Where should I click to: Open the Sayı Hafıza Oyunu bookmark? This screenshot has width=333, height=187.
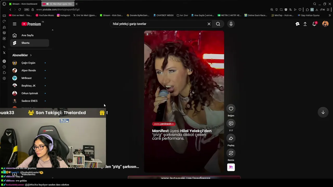tap(309, 15)
